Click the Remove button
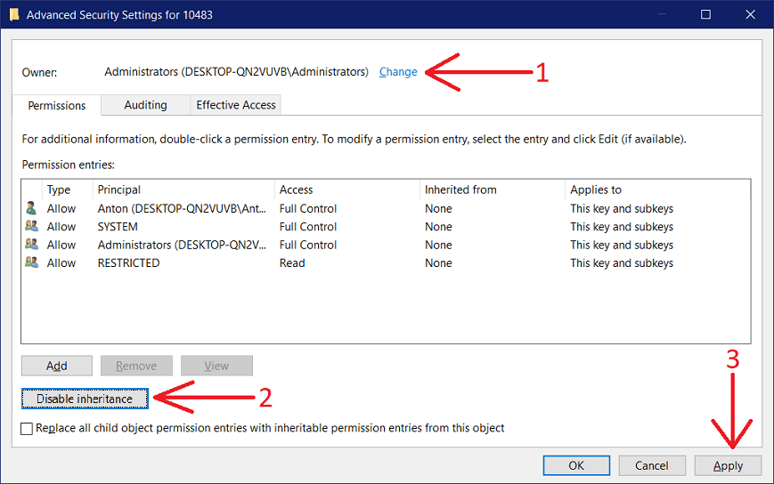This screenshot has height=484, width=774. coord(136,366)
